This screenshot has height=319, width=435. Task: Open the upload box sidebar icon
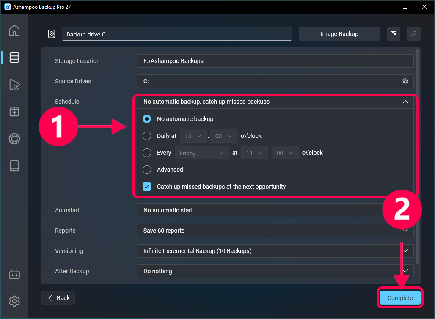click(x=14, y=112)
